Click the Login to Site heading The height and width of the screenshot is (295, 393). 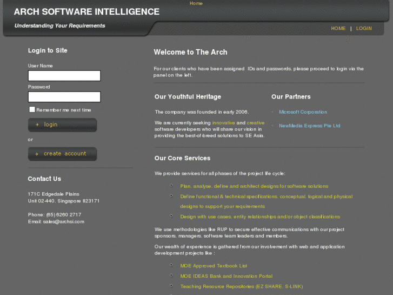pos(48,50)
